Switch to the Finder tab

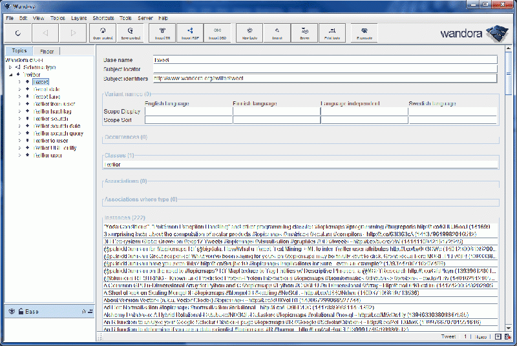(47, 51)
